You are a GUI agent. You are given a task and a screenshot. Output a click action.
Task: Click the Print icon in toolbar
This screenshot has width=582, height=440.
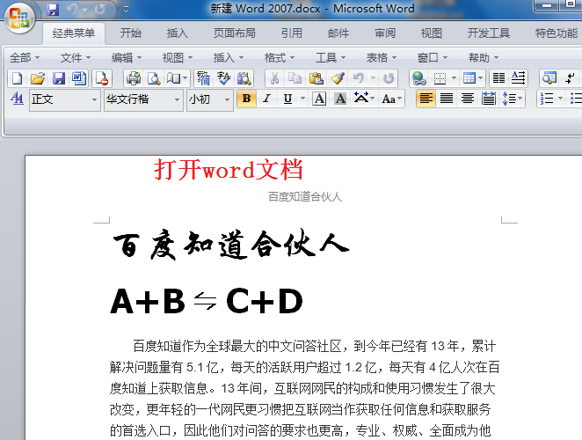tap(134, 78)
